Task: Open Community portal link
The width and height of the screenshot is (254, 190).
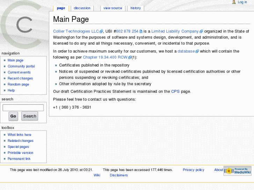Action: tap(21, 66)
